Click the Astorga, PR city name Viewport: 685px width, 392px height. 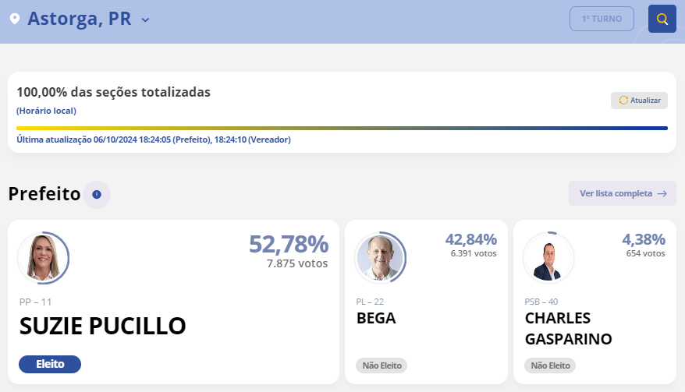(x=79, y=19)
